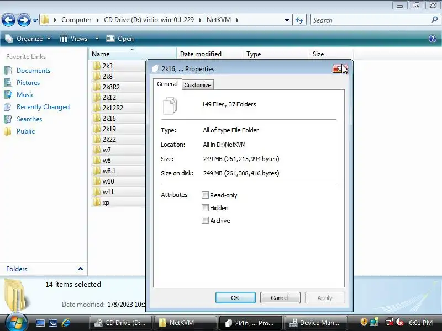Click OK in the Properties dialog
The height and width of the screenshot is (331, 442).
235,298
